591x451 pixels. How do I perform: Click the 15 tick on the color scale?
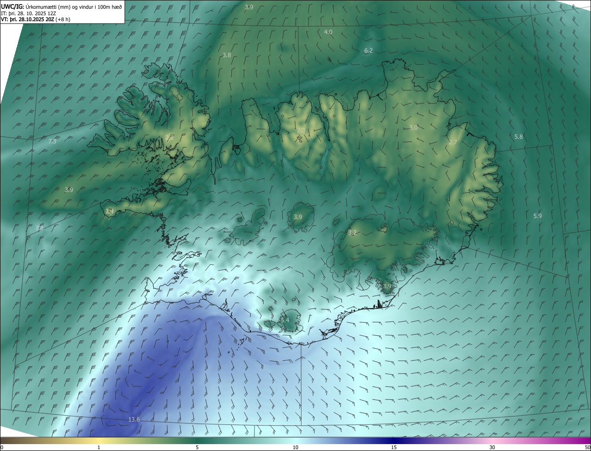pyautogui.click(x=394, y=447)
